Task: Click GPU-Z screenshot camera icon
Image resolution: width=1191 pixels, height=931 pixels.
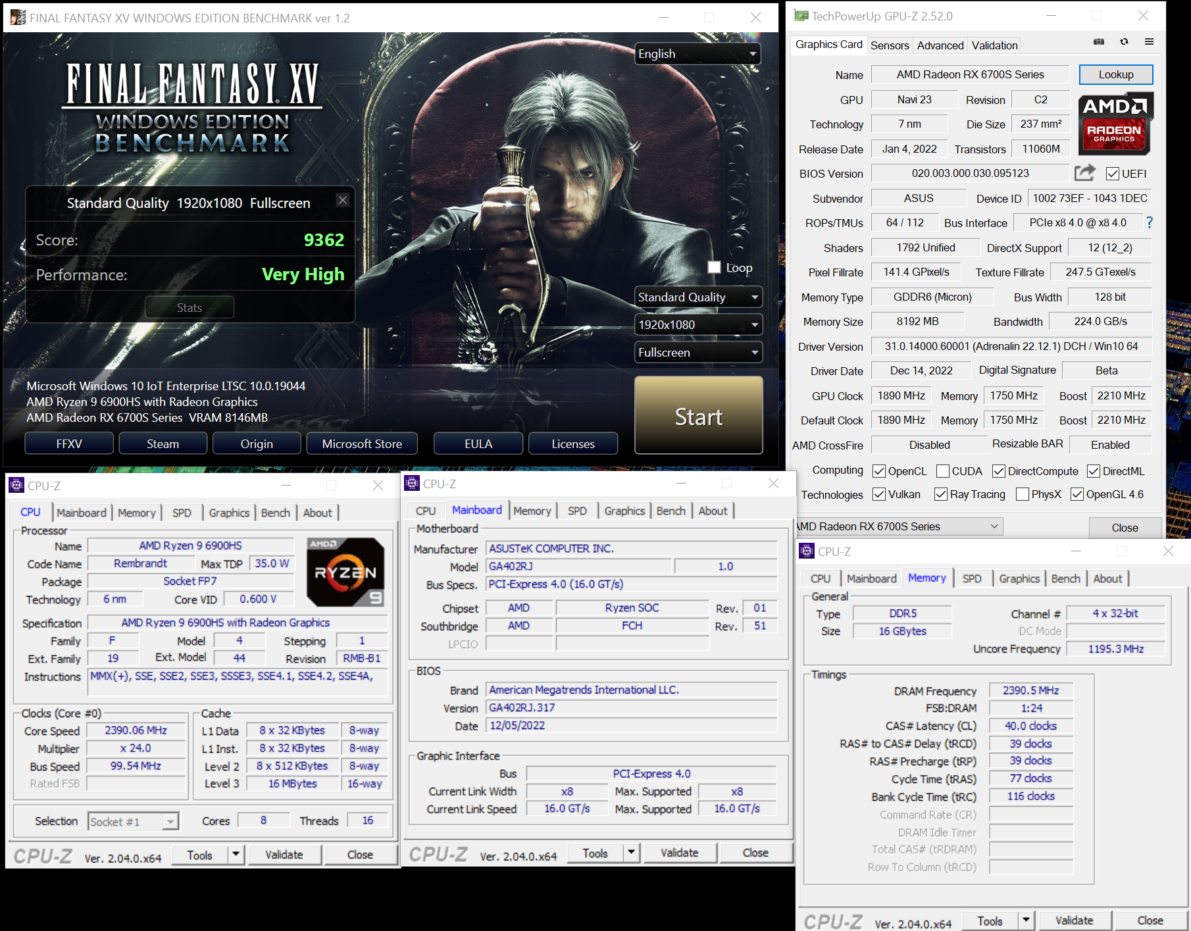Action: coord(1099,41)
